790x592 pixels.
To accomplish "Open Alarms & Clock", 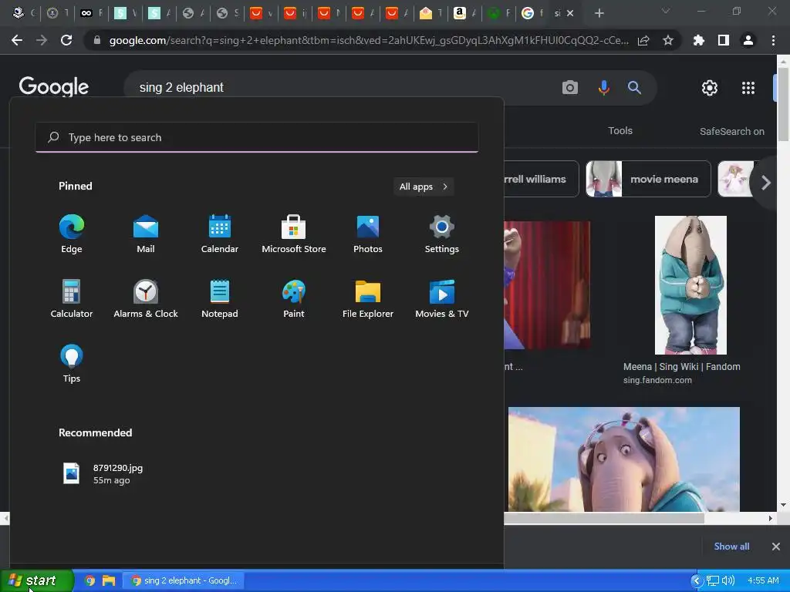I will pyautogui.click(x=146, y=298).
